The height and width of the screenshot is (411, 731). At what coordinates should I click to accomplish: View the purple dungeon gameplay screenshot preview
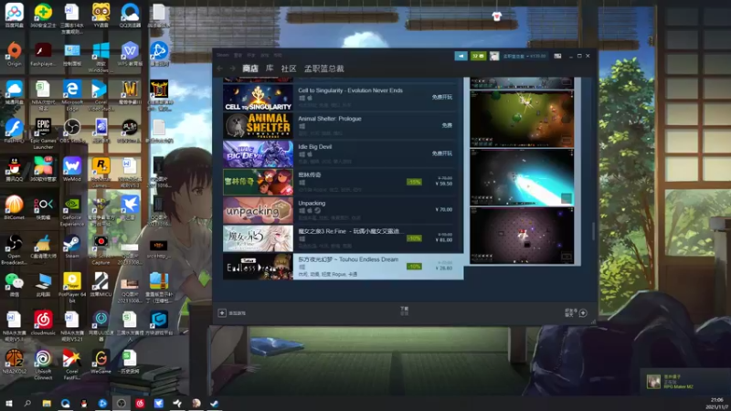tap(522, 236)
